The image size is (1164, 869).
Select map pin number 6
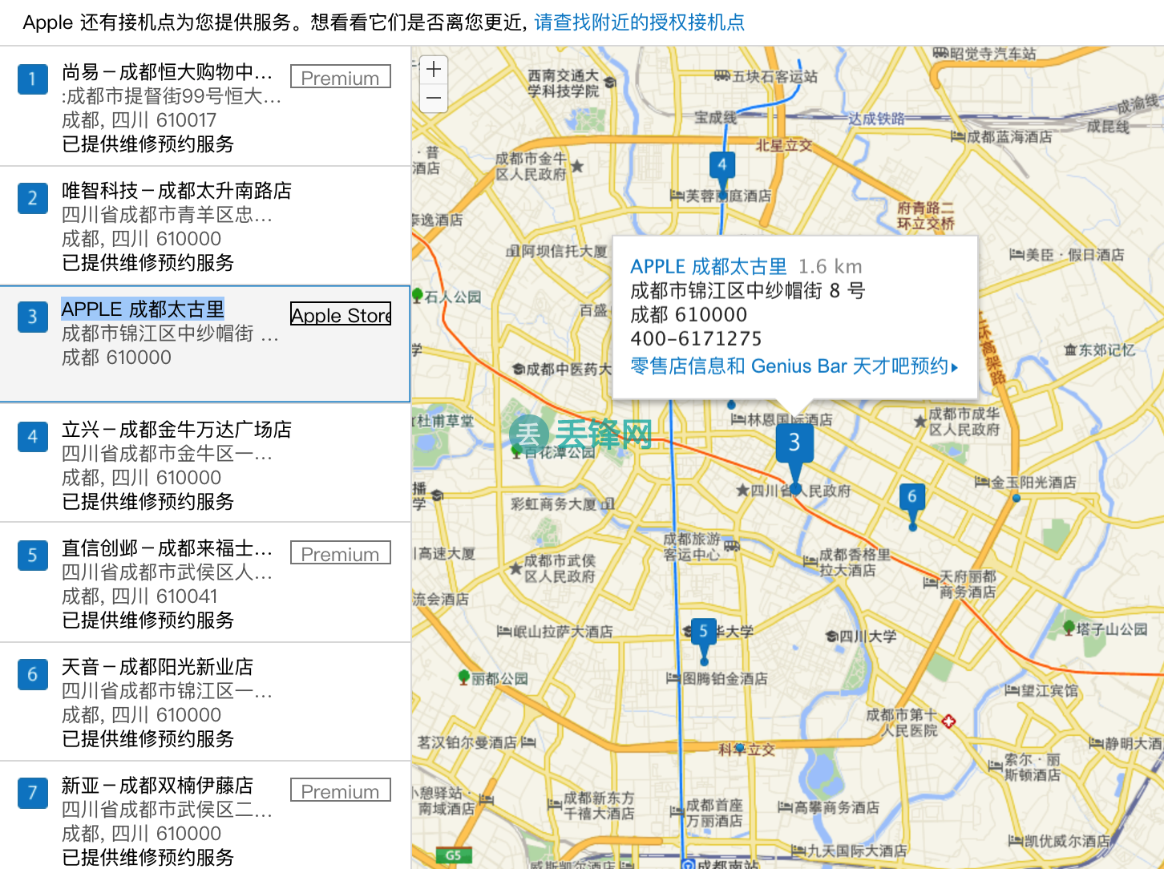[x=911, y=506]
